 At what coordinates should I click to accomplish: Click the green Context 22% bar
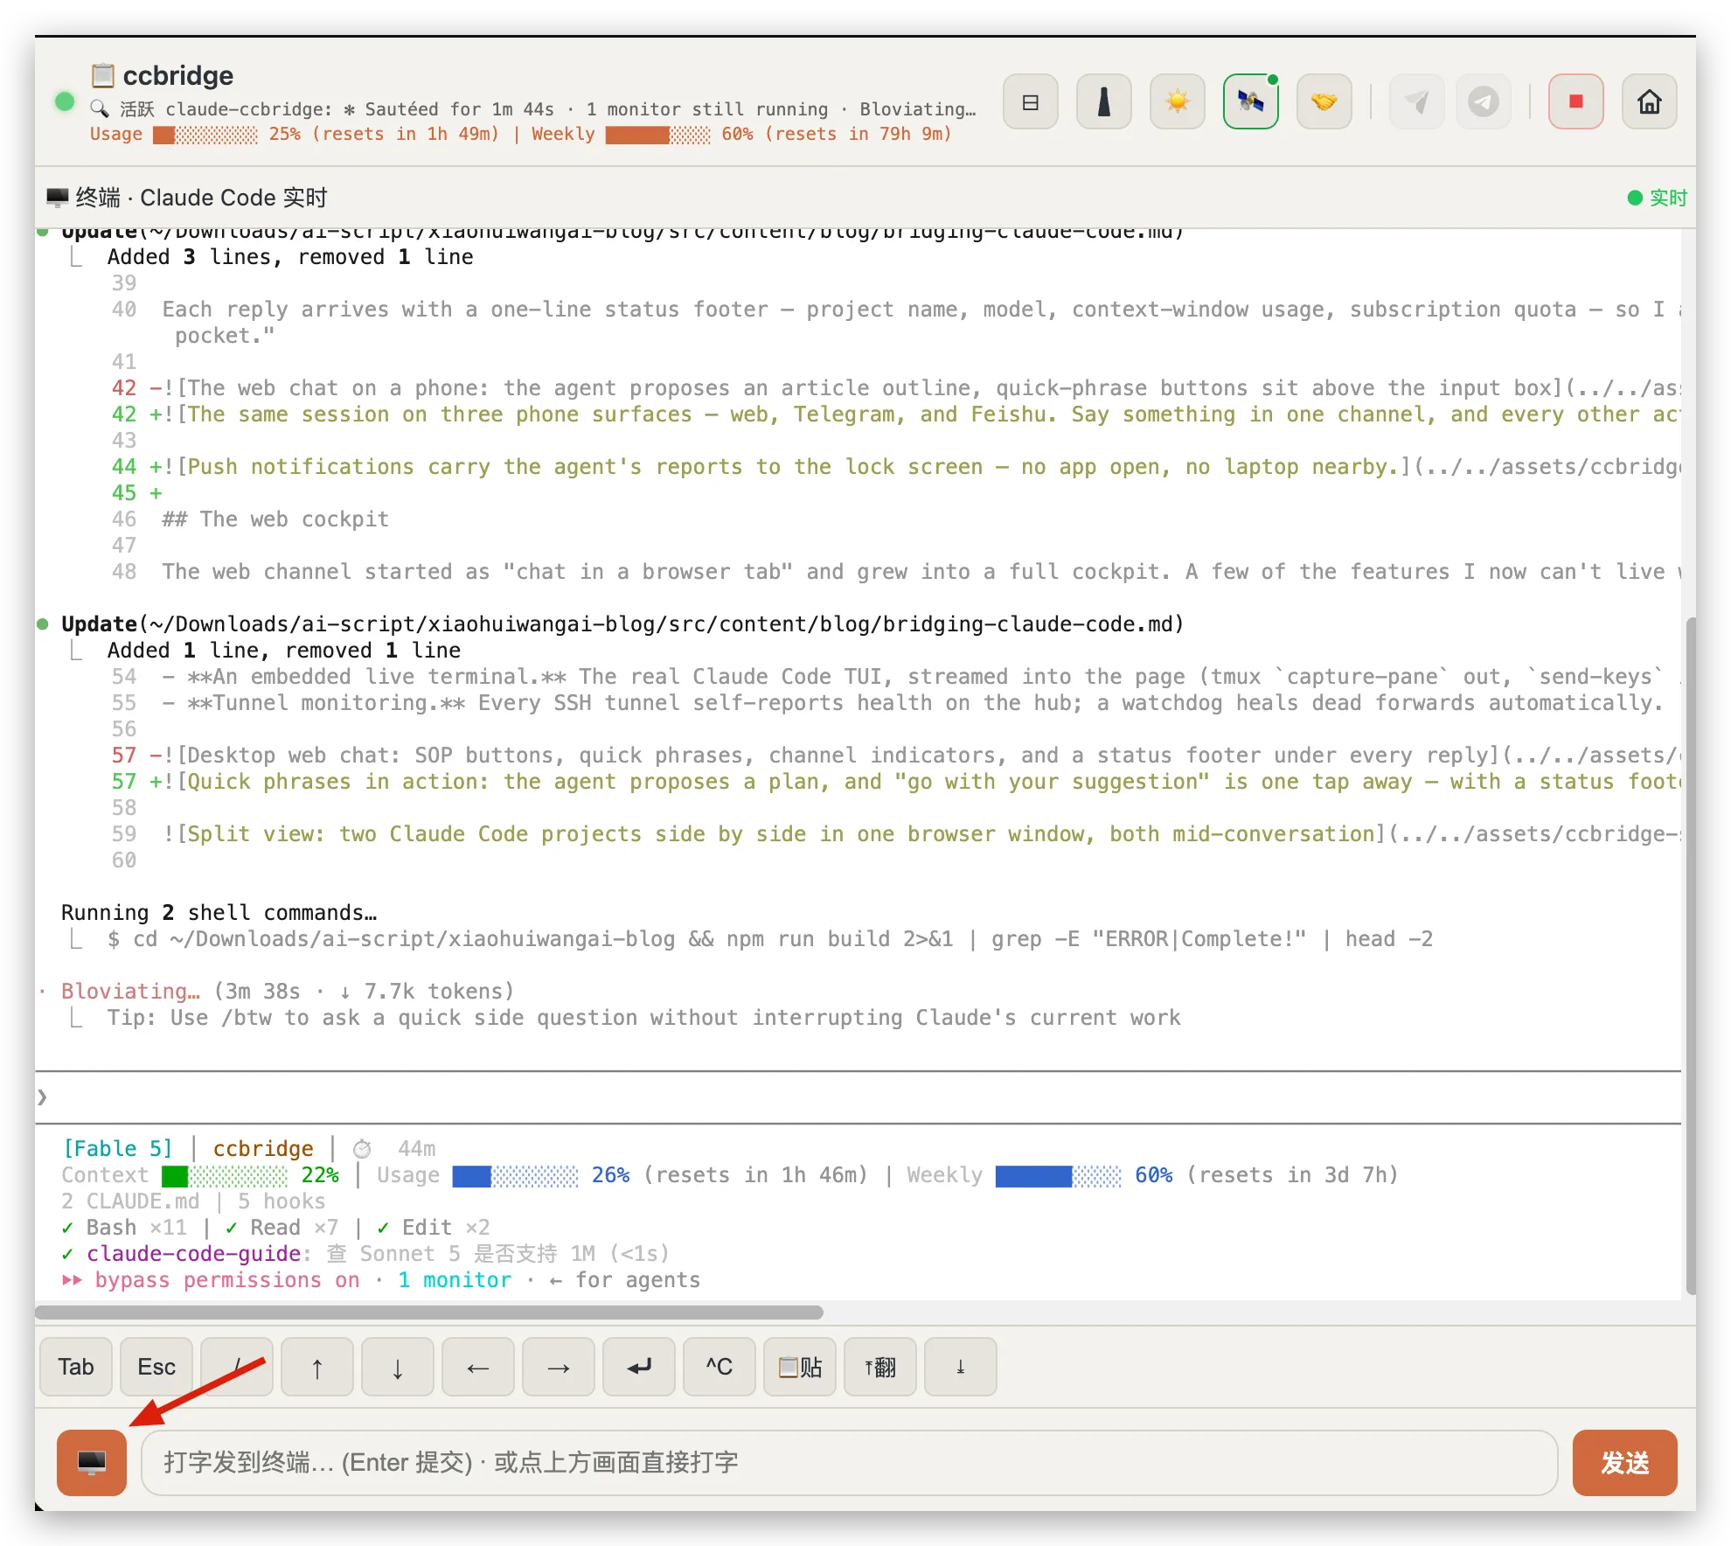[225, 1176]
